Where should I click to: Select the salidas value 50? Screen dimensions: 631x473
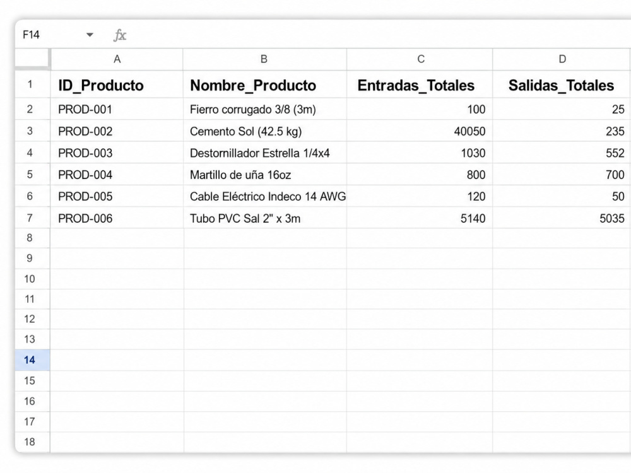tap(562, 196)
